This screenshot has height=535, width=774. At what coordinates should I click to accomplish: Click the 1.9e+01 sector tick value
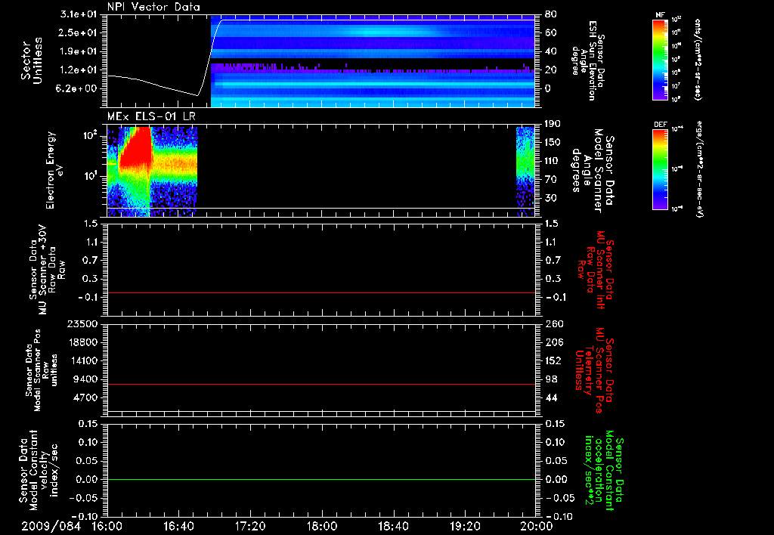(79, 51)
